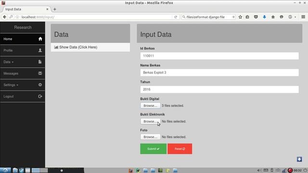Click the Research brand title
Screen dimensions: 308x173
[23, 27]
